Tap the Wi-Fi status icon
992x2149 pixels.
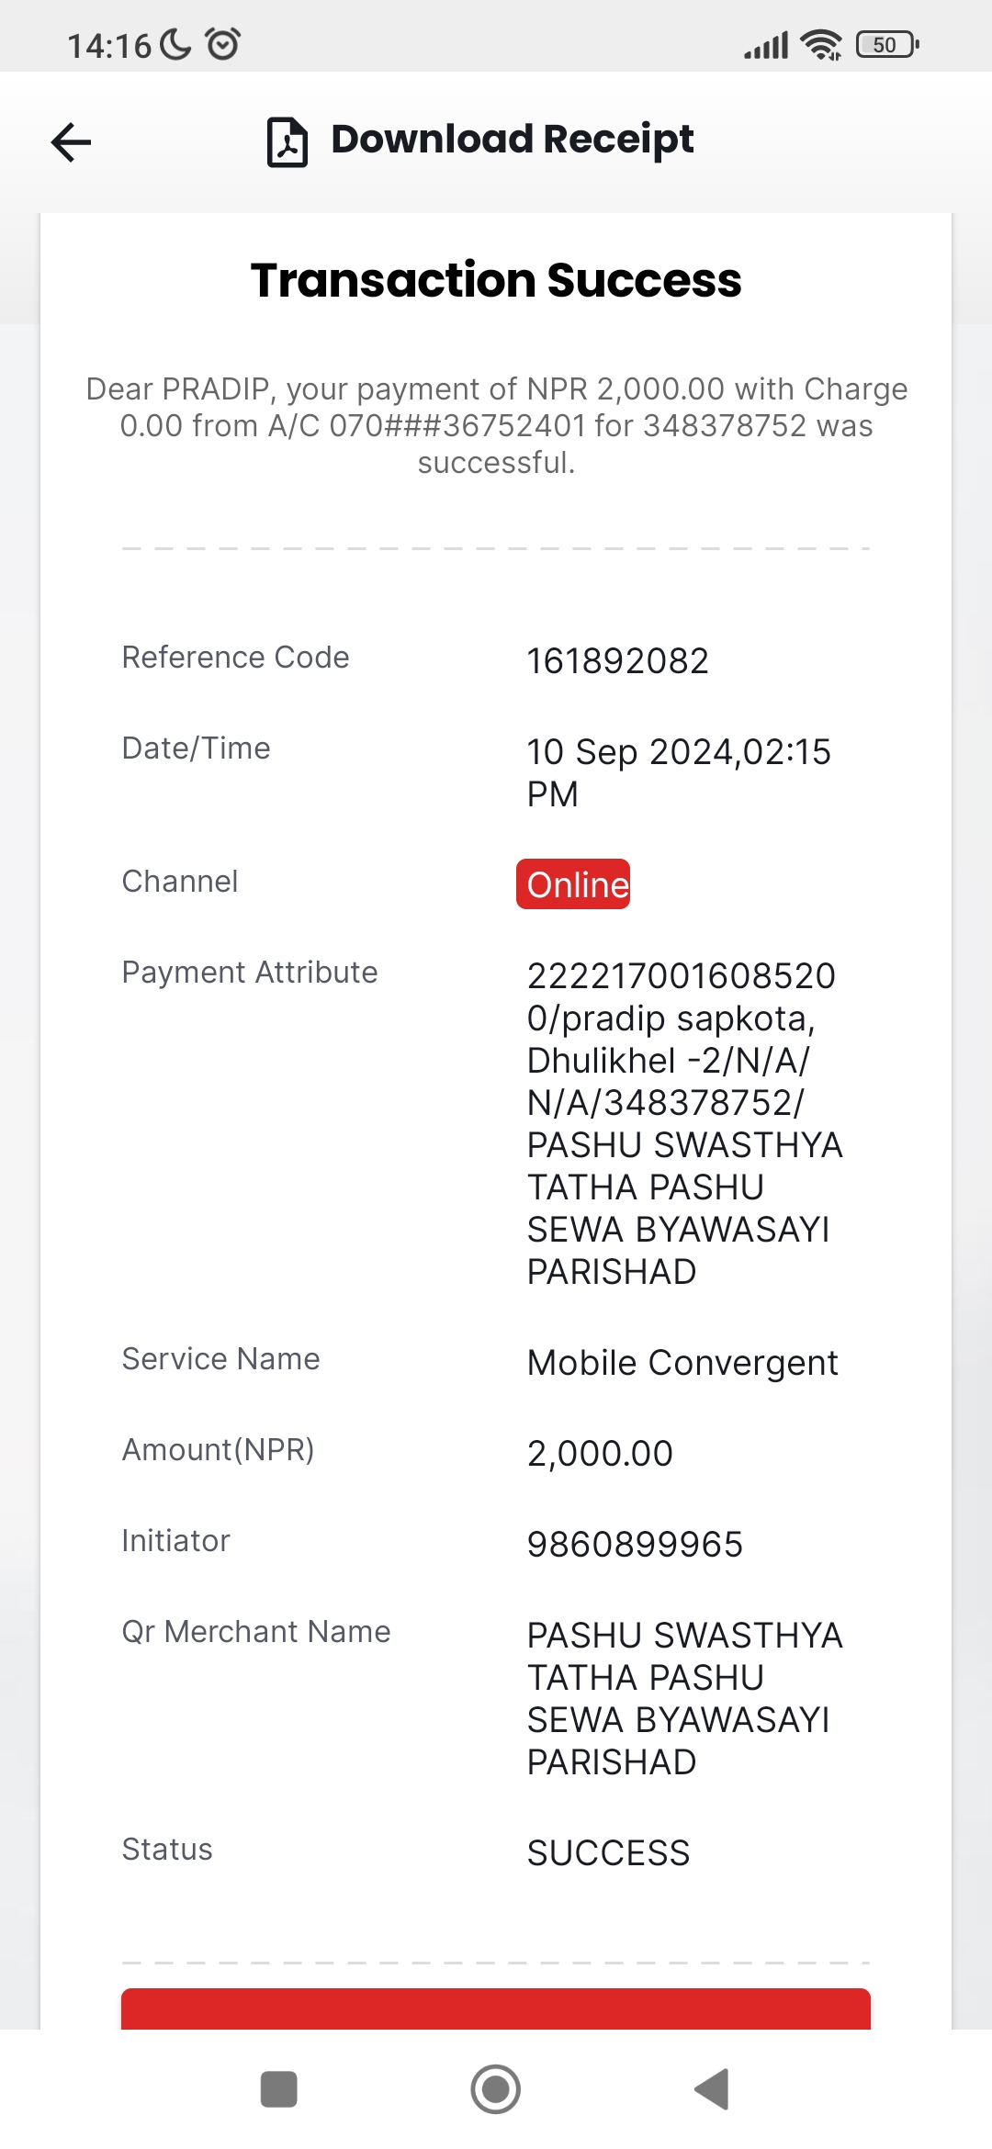tap(820, 44)
